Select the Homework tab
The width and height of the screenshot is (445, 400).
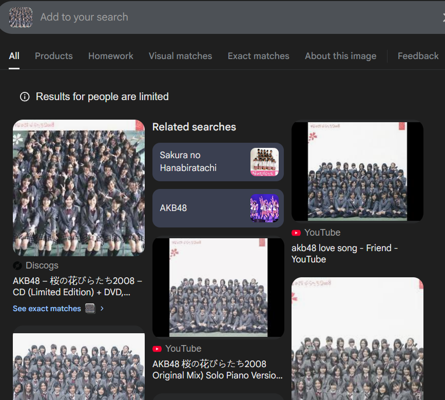point(111,56)
